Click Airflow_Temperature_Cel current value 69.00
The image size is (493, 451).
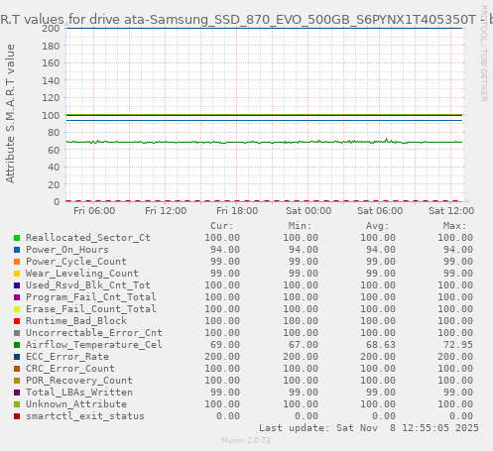click(x=225, y=345)
